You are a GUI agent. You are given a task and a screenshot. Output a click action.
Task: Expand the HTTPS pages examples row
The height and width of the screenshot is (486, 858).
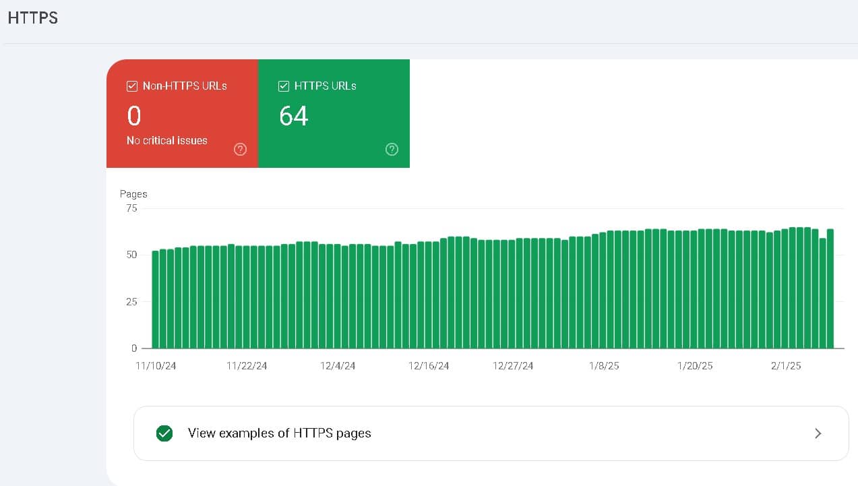[491, 433]
